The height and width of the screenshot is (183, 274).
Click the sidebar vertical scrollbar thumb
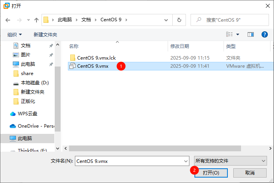(x=58, y=99)
